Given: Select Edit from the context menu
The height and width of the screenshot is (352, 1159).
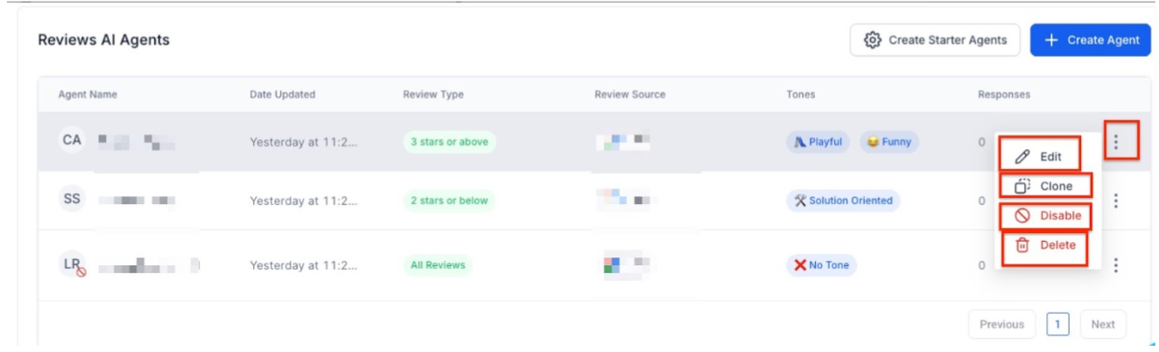Looking at the screenshot, I should click(1040, 157).
